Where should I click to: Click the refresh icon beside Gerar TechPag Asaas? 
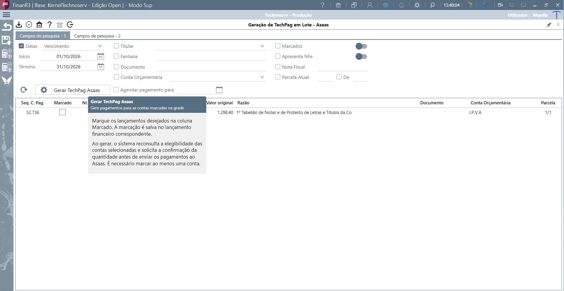[24, 90]
